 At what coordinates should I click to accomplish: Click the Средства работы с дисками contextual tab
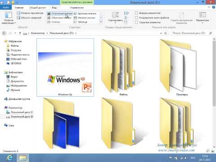tap(77, 2)
